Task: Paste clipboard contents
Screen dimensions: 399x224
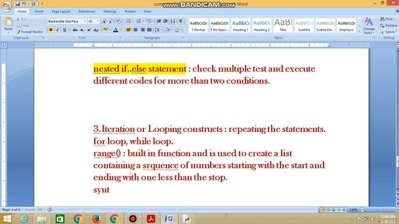Action: tap(8, 25)
